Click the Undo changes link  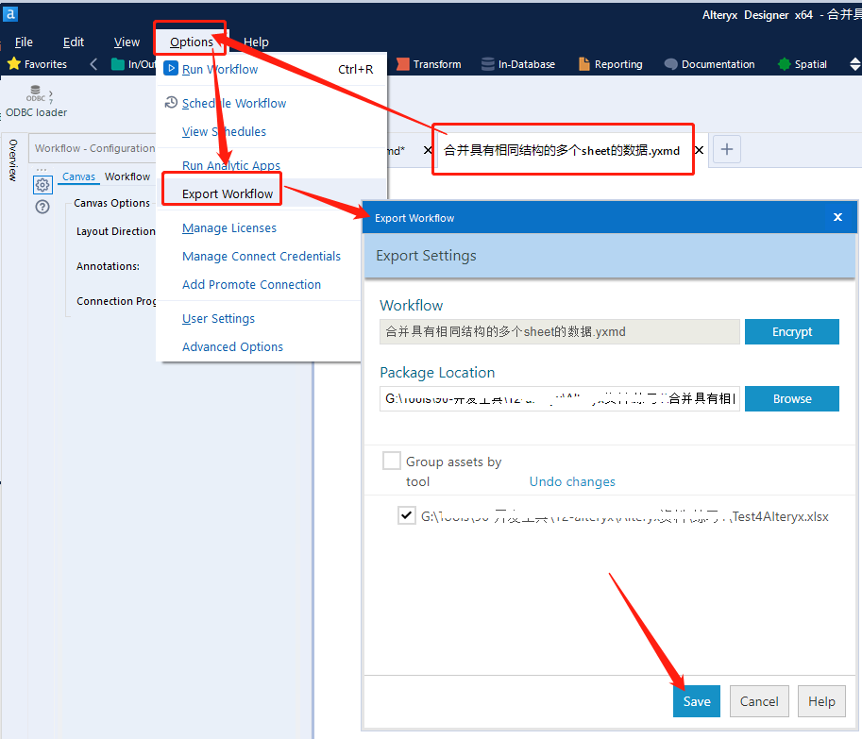[x=572, y=482]
